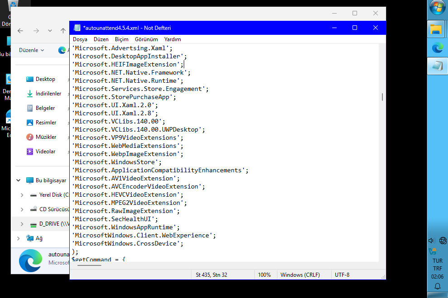448x298 pixels.
Task: Open Microsoft Edge from the taskbar
Action: click(x=437, y=47)
